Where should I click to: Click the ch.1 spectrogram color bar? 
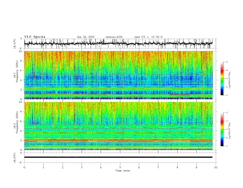(222, 79)
